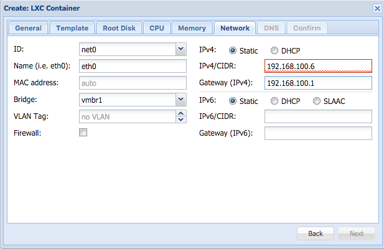This screenshot has height=249, width=384.
Task: Open the Memory tab
Action: point(192,28)
